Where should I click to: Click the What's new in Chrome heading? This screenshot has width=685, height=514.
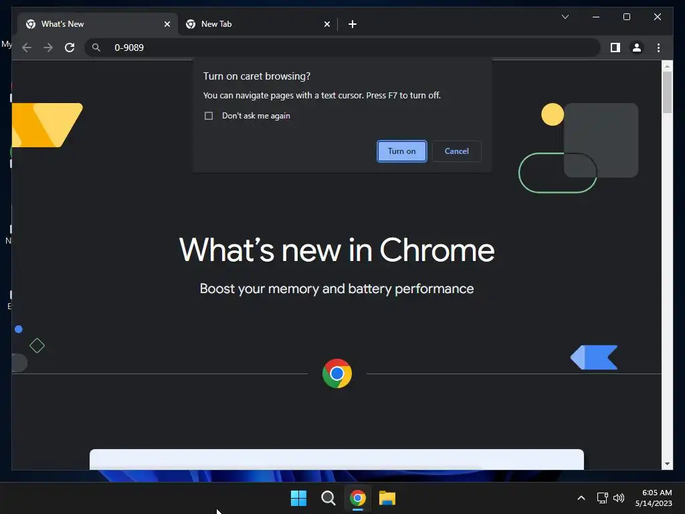click(x=337, y=250)
